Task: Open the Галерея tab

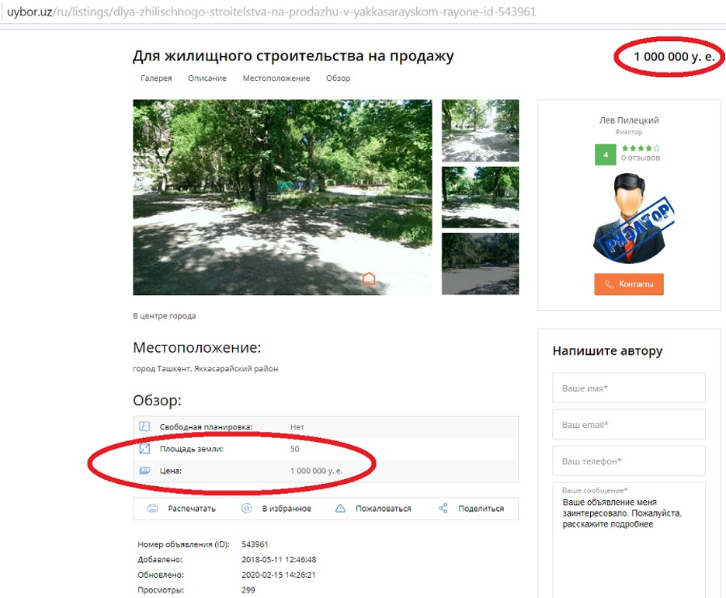Action: pyautogui.click(x=156, y=78)
